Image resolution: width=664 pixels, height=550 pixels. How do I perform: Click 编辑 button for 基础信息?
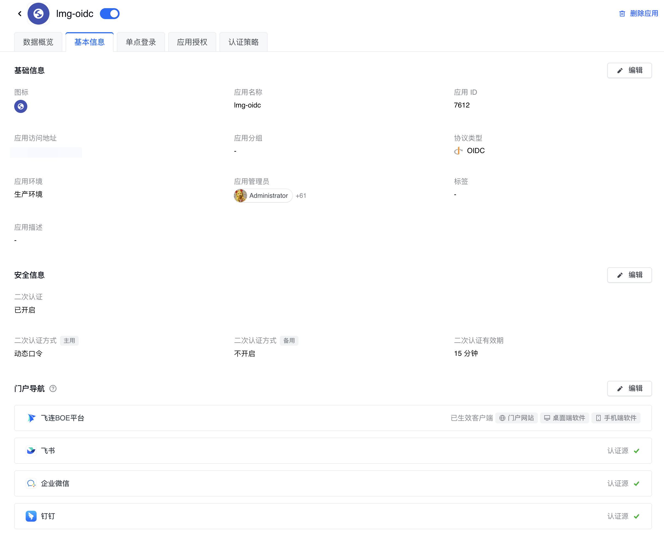[x=629, y=70]
